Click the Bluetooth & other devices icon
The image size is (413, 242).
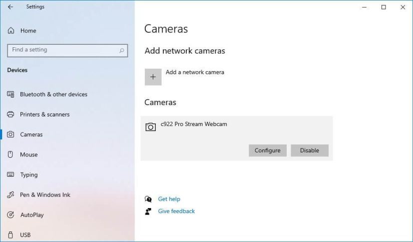click(10, 94)
